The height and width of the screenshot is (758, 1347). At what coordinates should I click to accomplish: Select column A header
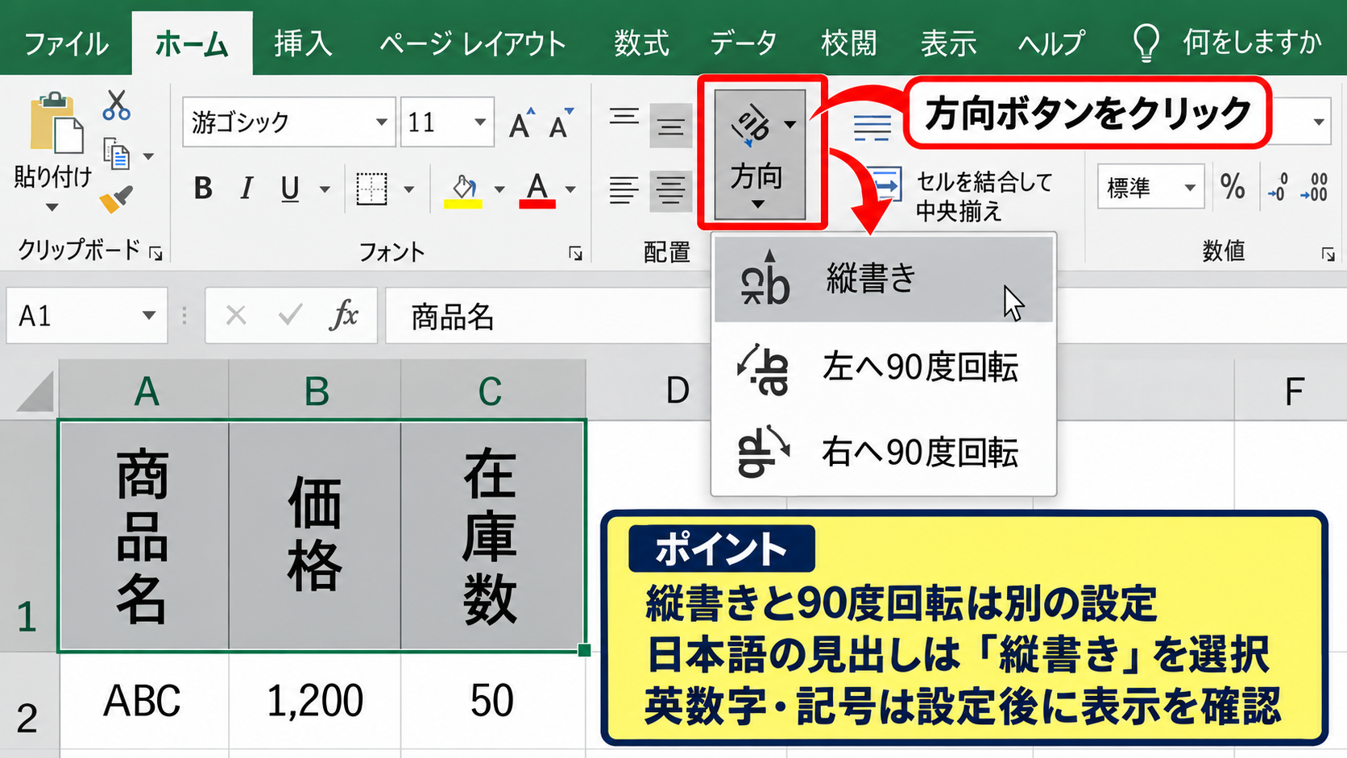click(x=145, y=391)
